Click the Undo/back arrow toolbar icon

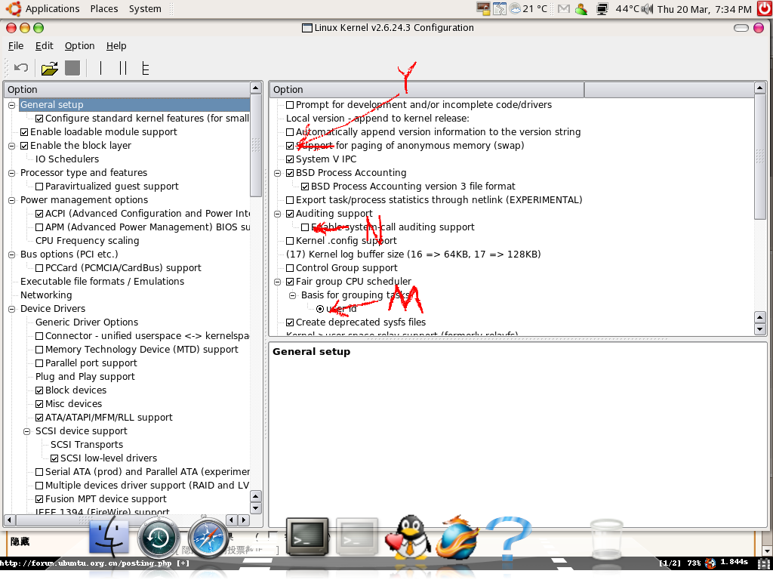tap(21, 68)
